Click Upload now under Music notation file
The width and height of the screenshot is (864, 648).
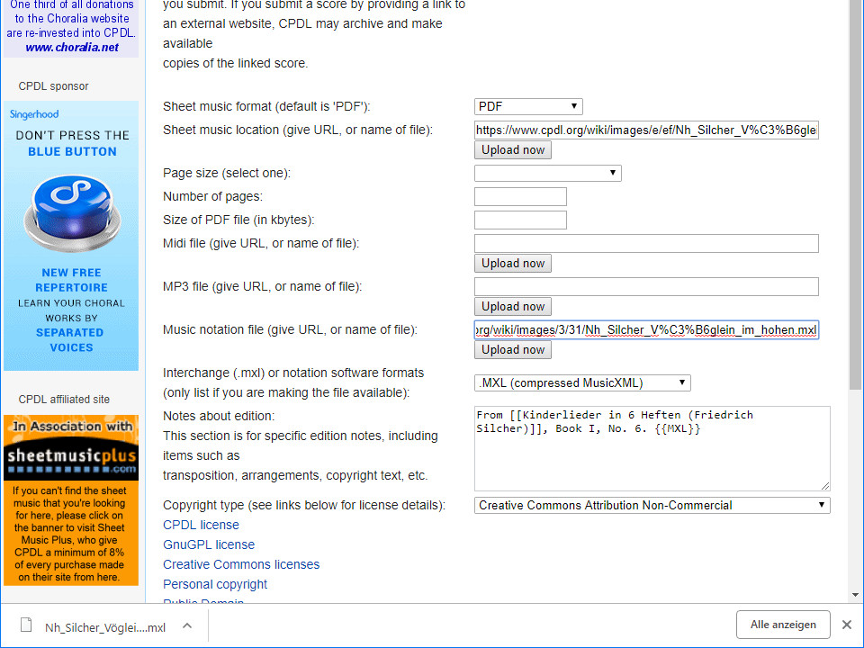[513, 350]
